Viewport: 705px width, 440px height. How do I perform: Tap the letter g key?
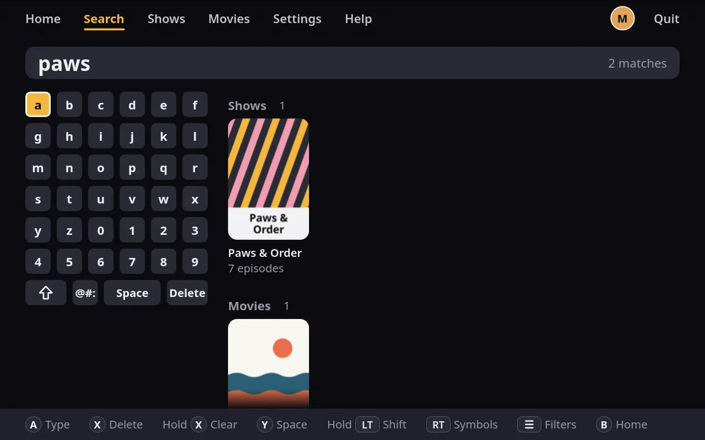tap(38, 136)
